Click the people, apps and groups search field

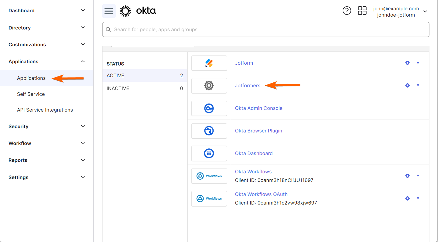tap(266, 29)
